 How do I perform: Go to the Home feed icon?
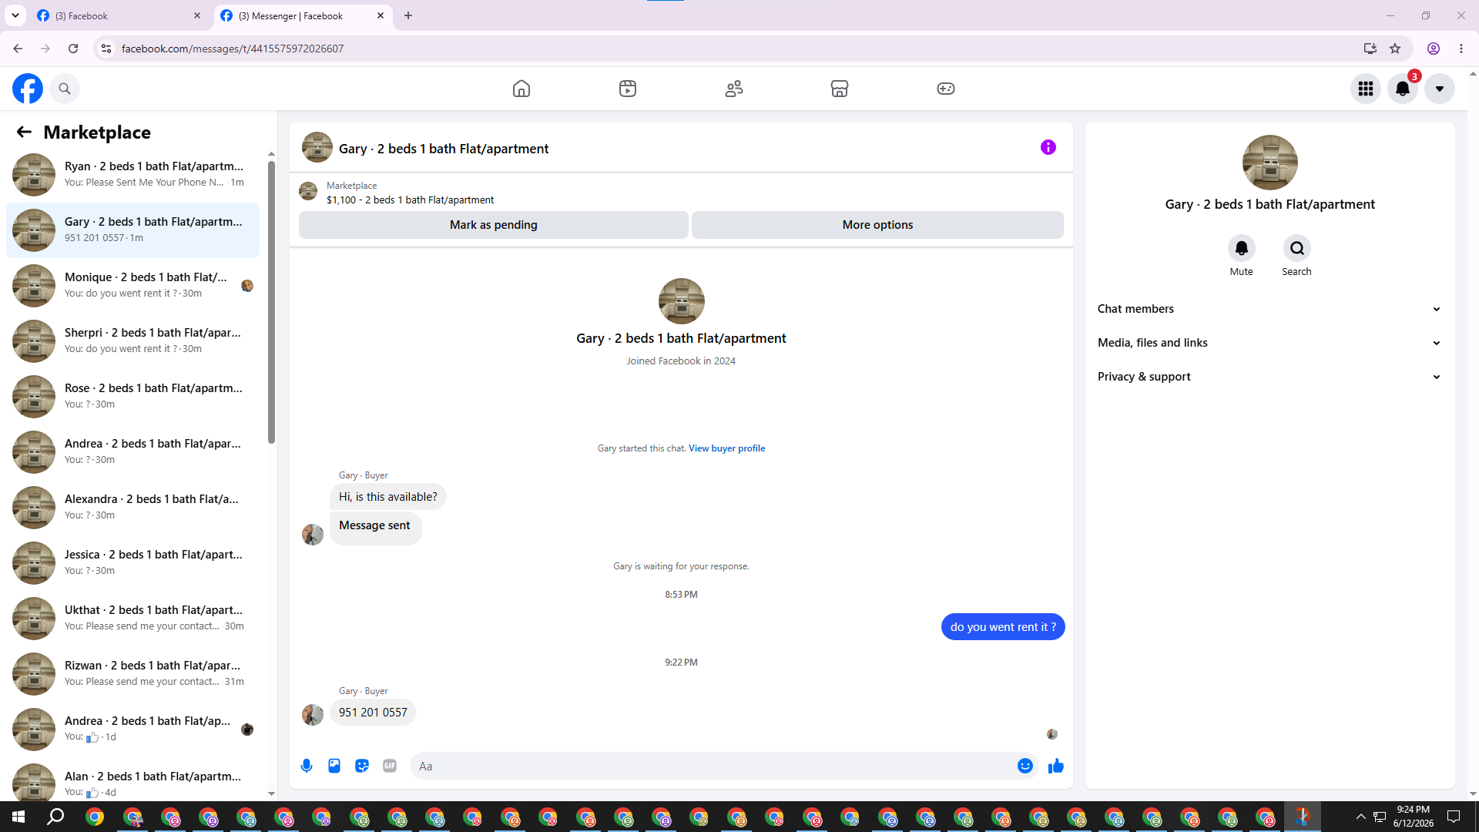pos(522,89)
